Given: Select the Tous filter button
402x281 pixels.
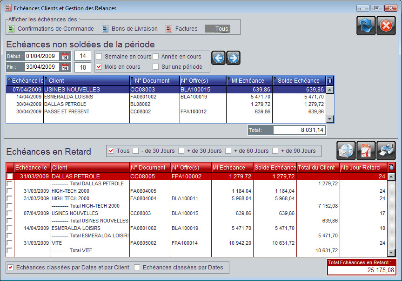Looking at the screenshot, I should (218, 29).
